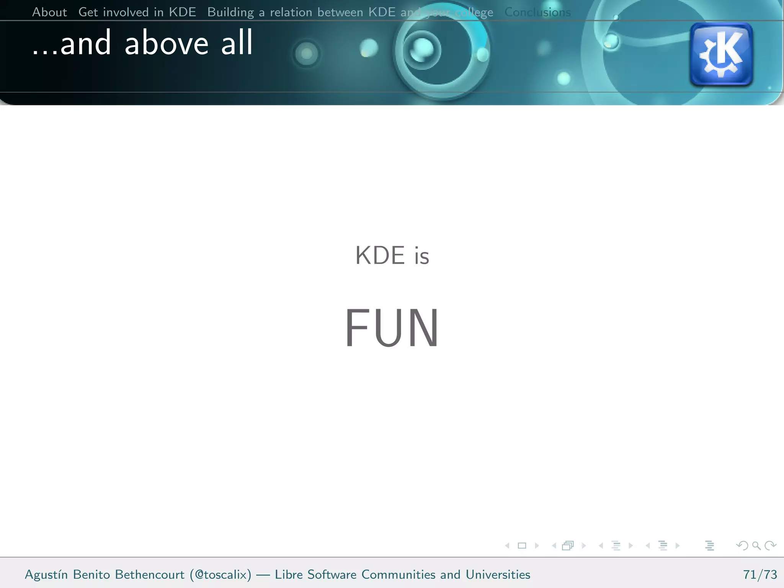Viewport: 784px width, 588px height.
Task: Click the author name Agustín Benito Bethencourt
Action: 105,575
